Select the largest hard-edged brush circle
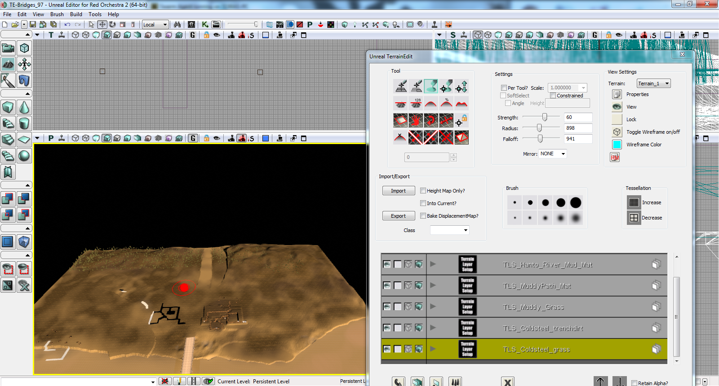The image size is (719, 386). pos(576,203)
